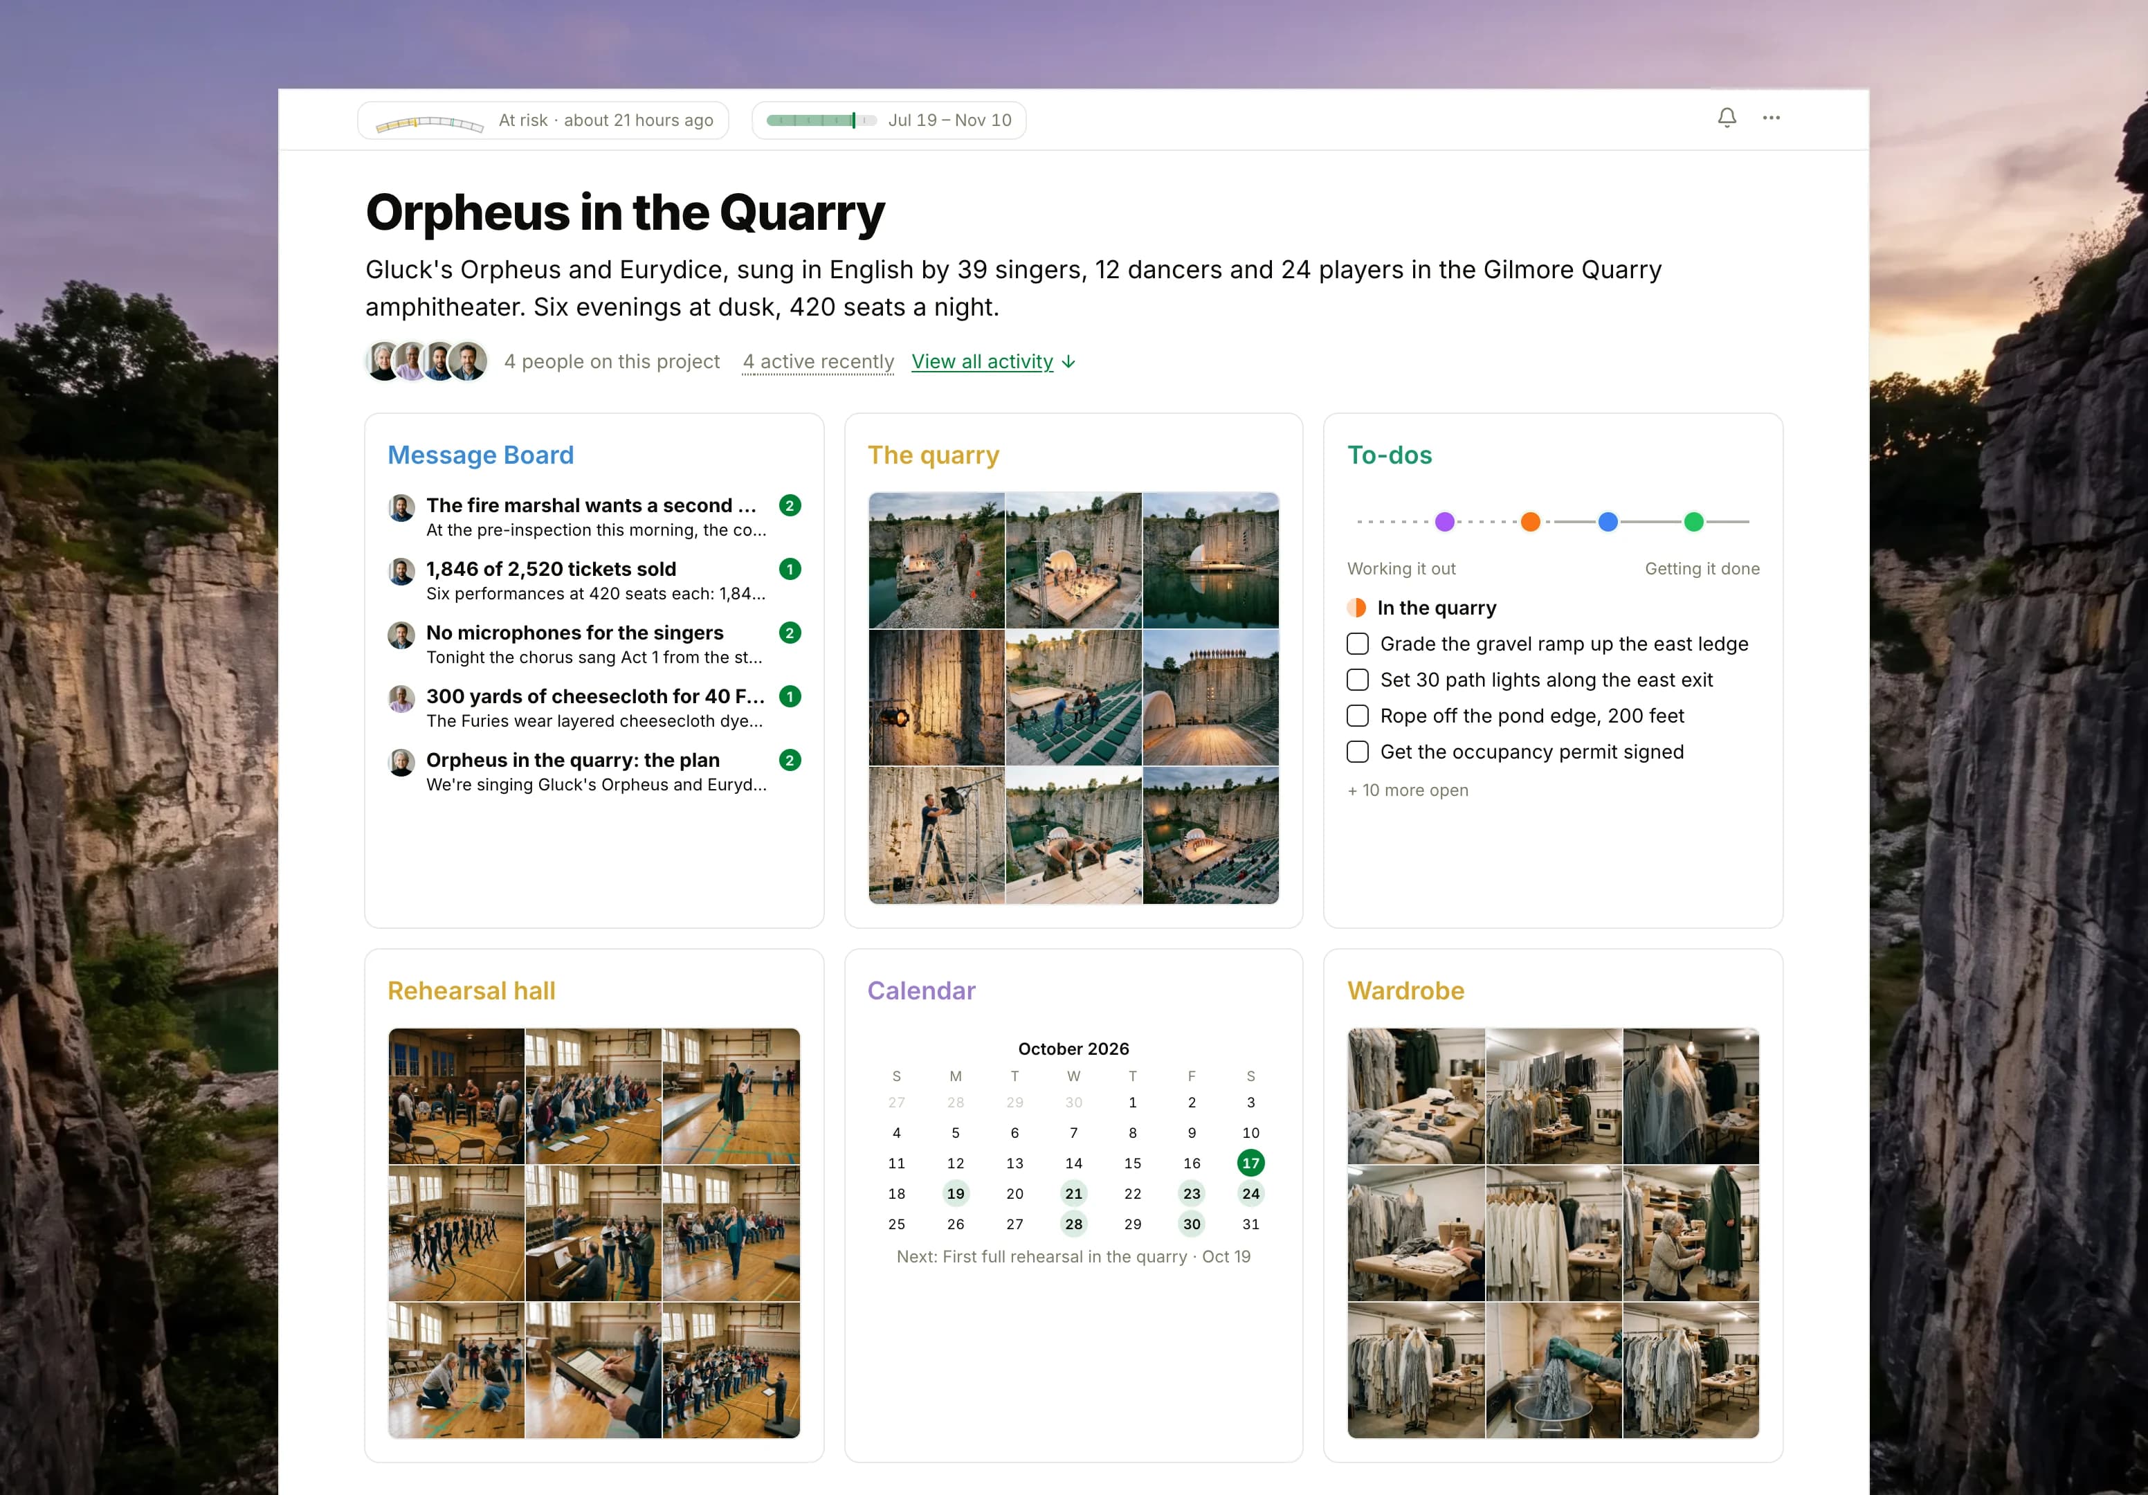Open the Message Board section
Image resolution: width=2148 pixels, height=1495 pixels.
pos(481,455)
